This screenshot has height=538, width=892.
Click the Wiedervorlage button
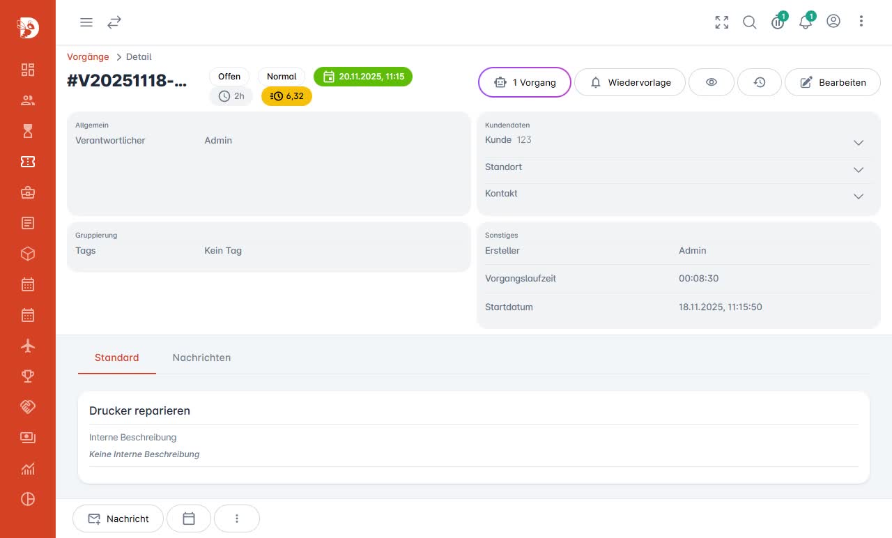(x=630, y=82)
